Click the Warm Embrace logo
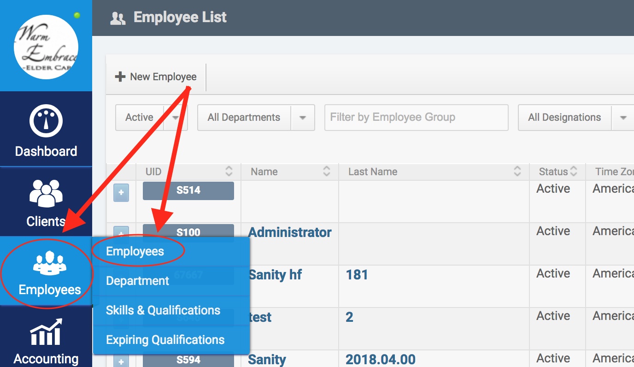 point(46,47)
